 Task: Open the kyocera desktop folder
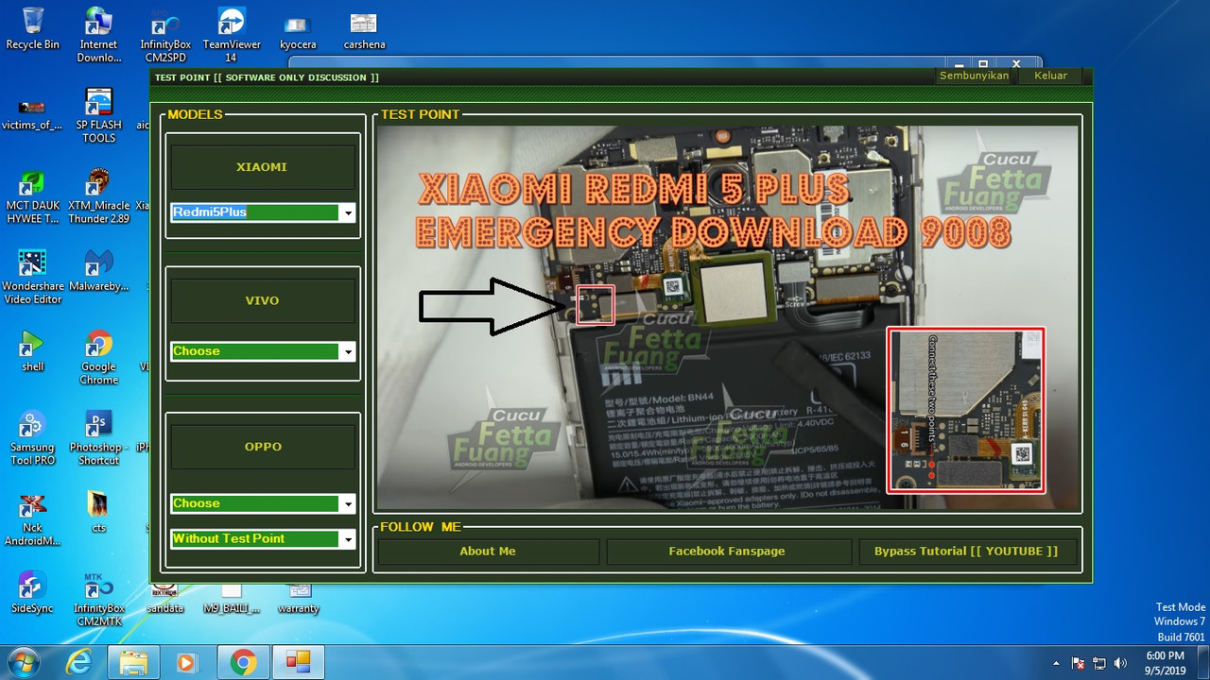[298, 31]
